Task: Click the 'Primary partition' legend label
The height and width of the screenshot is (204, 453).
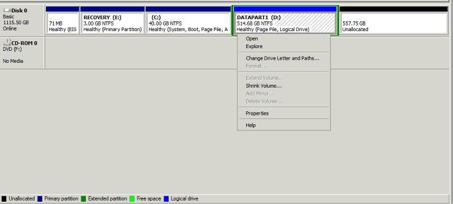Action: click(61, 199)
